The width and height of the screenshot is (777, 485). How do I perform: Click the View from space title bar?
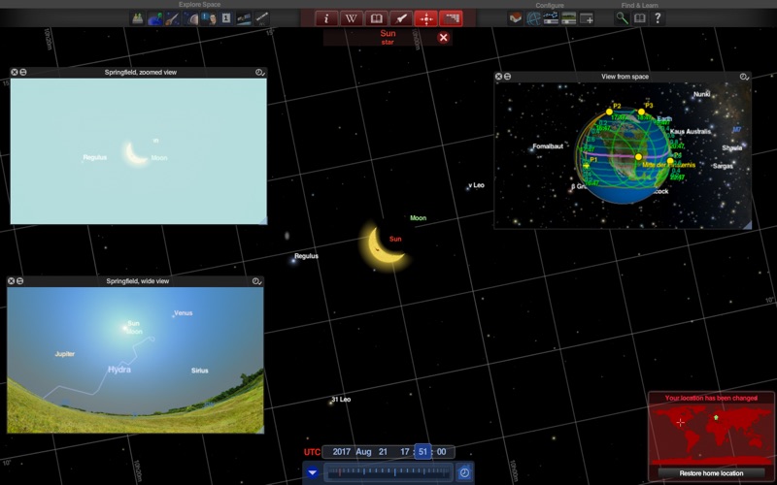point(625,77)
